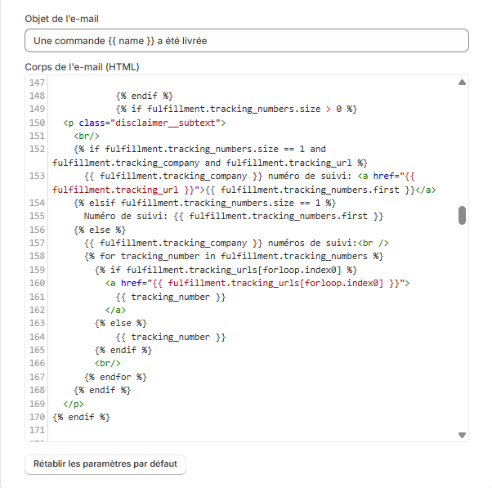Image resolution: width=492 pixels, height=488 pixels.
Task: Click '{% endif %}' on line 168
Action: [102, 390]
